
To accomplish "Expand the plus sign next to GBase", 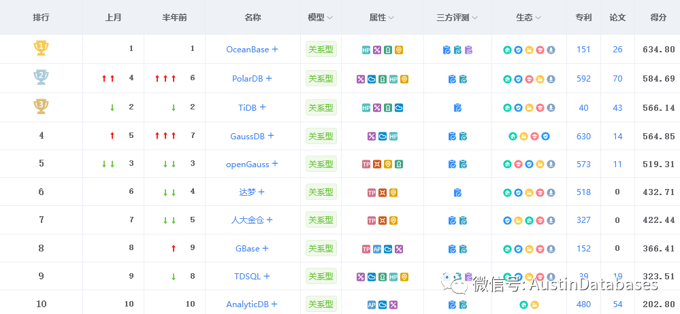I will (265, 249).
